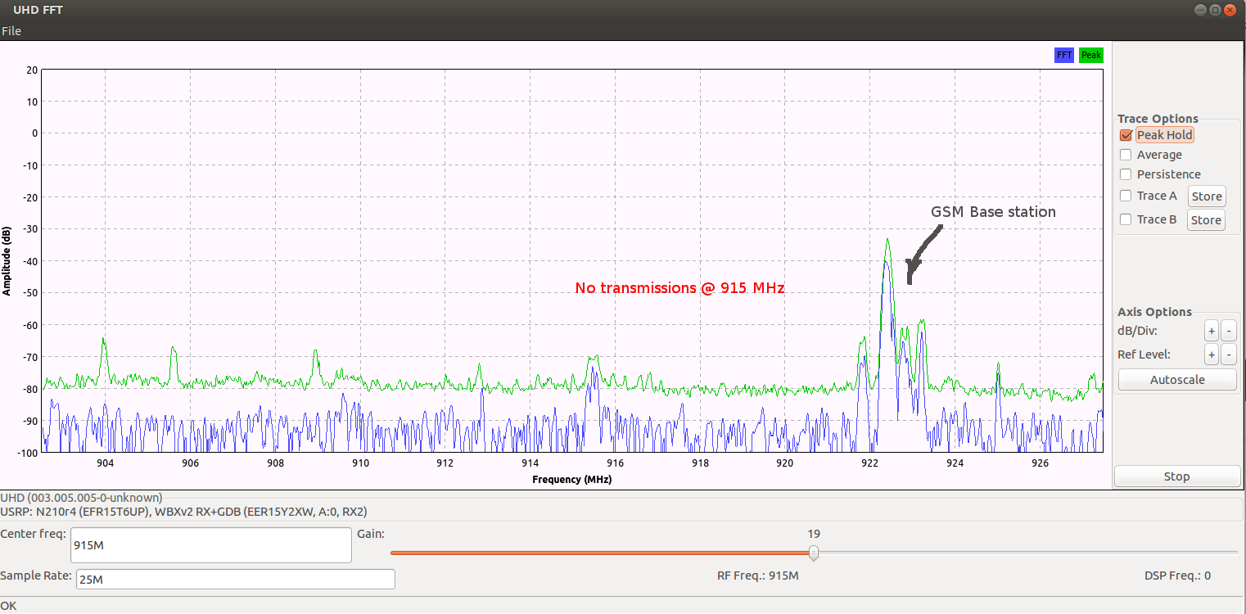
Task: Click the Gain value 19 label
Action: [x=813, y=534]
